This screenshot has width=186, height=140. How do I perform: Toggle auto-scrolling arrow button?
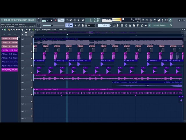coord(71,25)
